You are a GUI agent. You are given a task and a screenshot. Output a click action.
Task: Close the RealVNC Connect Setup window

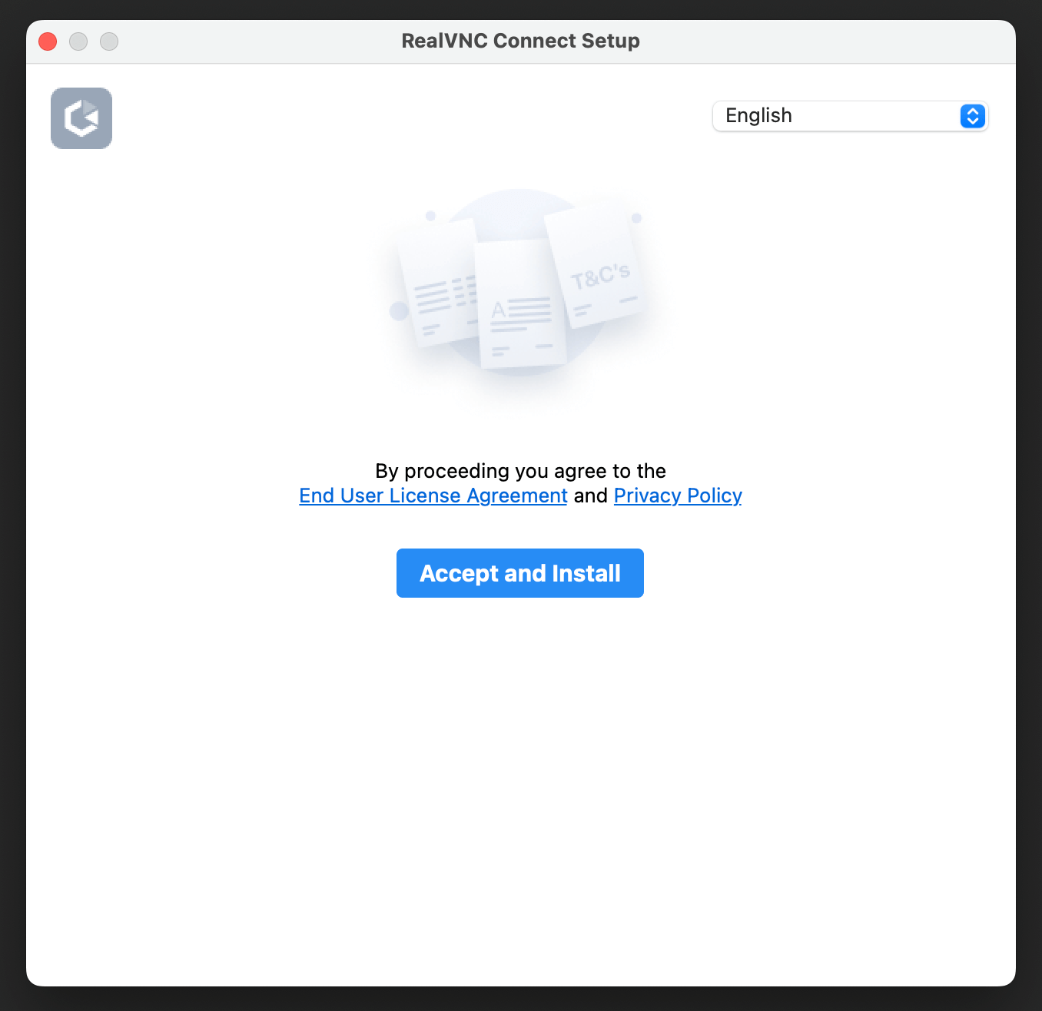[x=48, y=41]
